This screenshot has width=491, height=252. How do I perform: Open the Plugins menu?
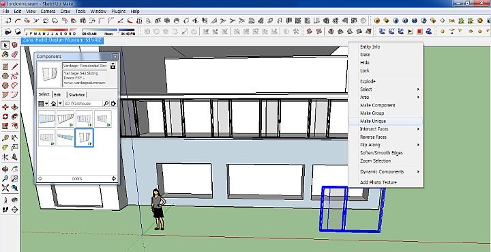point(119,12)
